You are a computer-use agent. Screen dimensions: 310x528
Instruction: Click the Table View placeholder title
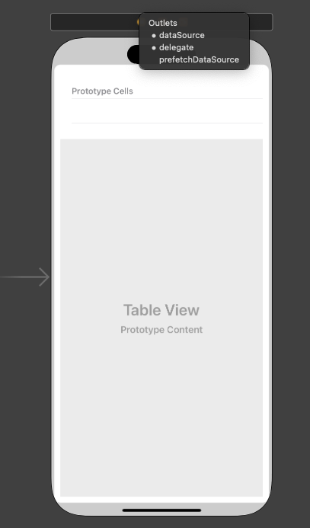(x=161, y=310)
